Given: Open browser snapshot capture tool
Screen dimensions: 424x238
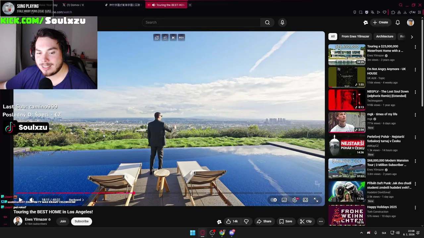Looking at the screenshot, I should [361, 12].
